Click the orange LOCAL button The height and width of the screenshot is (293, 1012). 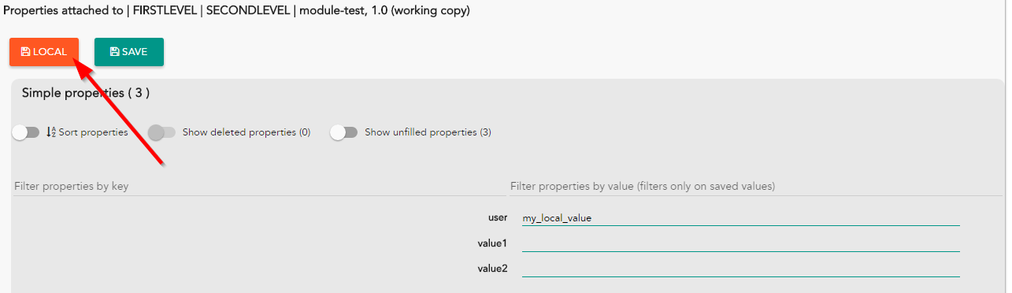44,52
